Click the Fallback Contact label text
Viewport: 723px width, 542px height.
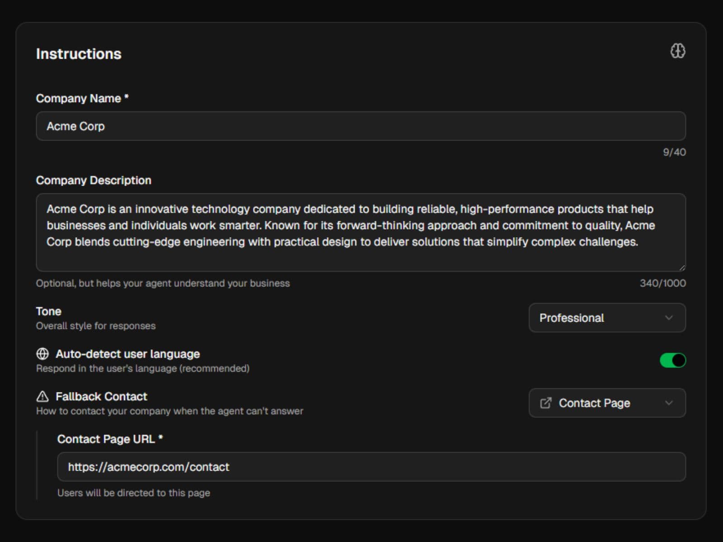[101, 397]
